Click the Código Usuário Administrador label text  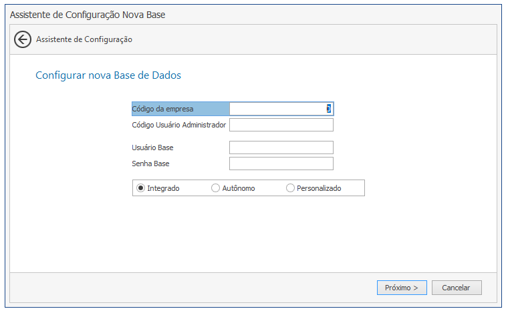click(x=178, y=125)
